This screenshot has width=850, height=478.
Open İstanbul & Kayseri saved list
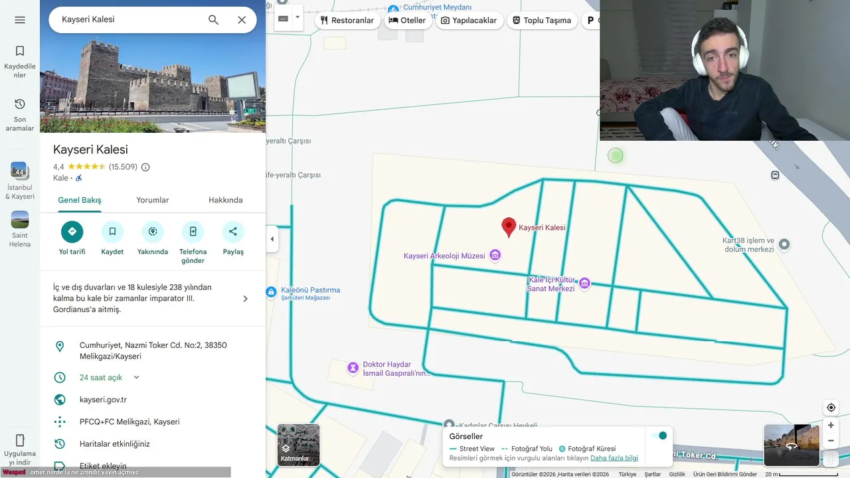click(20, 181)
